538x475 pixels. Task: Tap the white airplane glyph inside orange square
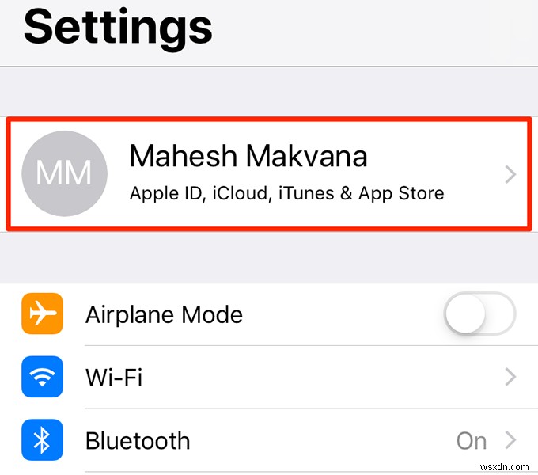(x=43, y=313)
